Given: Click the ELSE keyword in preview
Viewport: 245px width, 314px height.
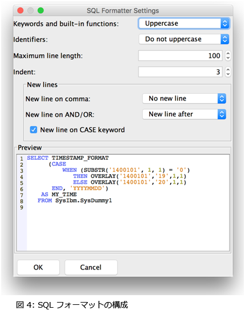Looking at the screenshot, I should (x=80, y=182).
